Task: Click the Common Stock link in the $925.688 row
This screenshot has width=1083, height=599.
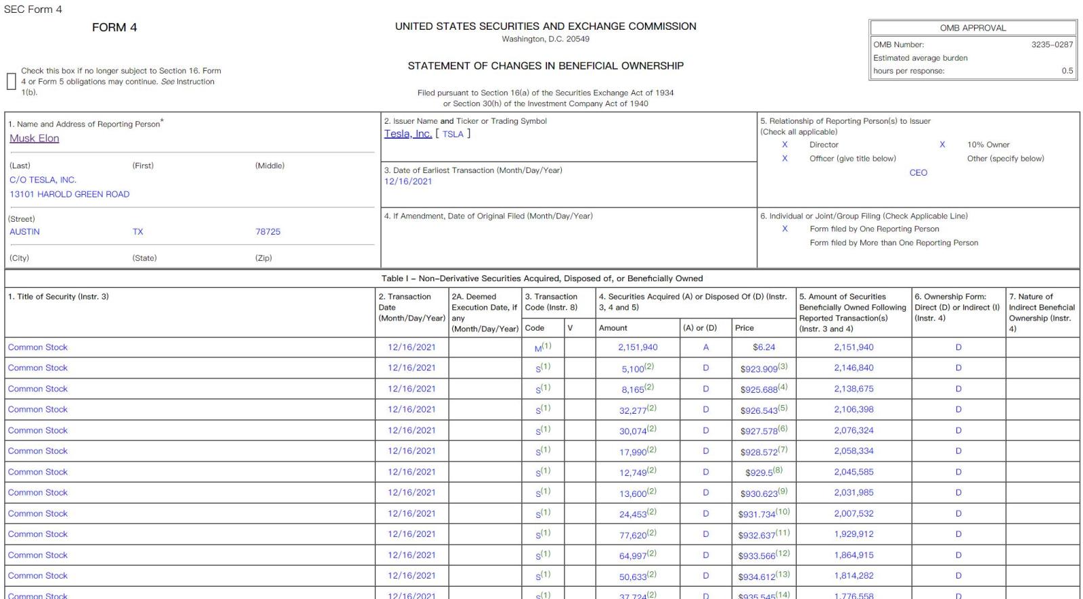Action: click(38, 389)
